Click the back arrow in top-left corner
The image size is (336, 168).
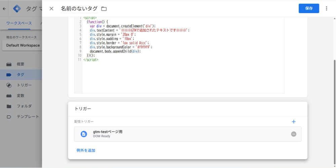pos(4,9)
